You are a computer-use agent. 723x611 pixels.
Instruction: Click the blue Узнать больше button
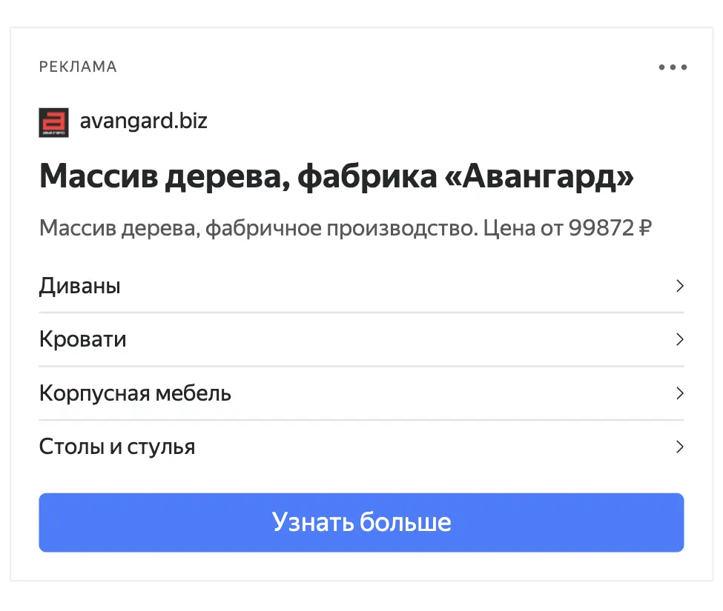click(x=361, y=523)
